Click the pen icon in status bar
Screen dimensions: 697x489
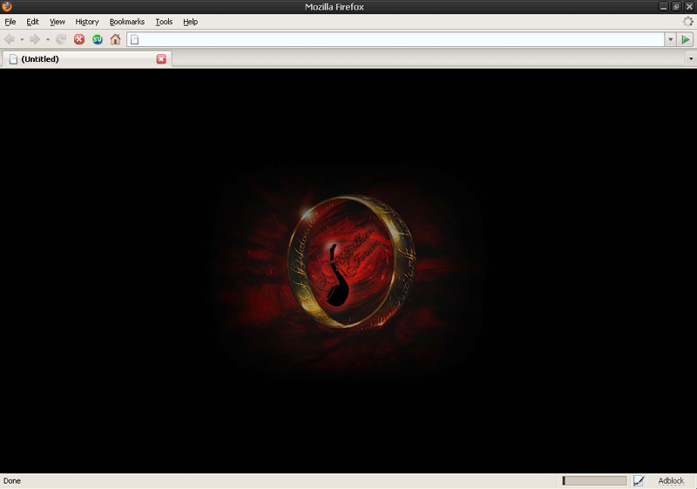[x=639, y=480]
